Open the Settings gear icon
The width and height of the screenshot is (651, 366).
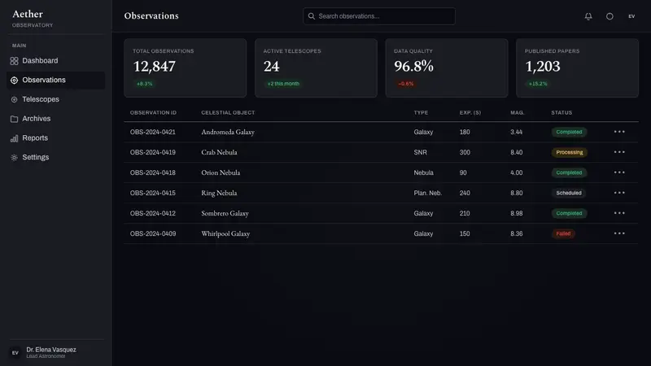[14, 158]
